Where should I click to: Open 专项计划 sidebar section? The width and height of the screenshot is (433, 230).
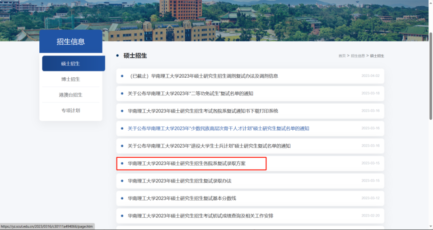[x=71, y=110]
